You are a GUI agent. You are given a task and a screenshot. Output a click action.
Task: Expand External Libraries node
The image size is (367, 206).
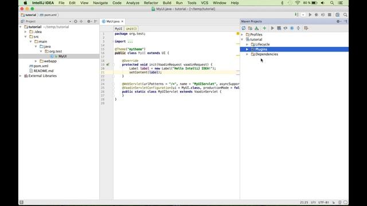coord(21,76)
